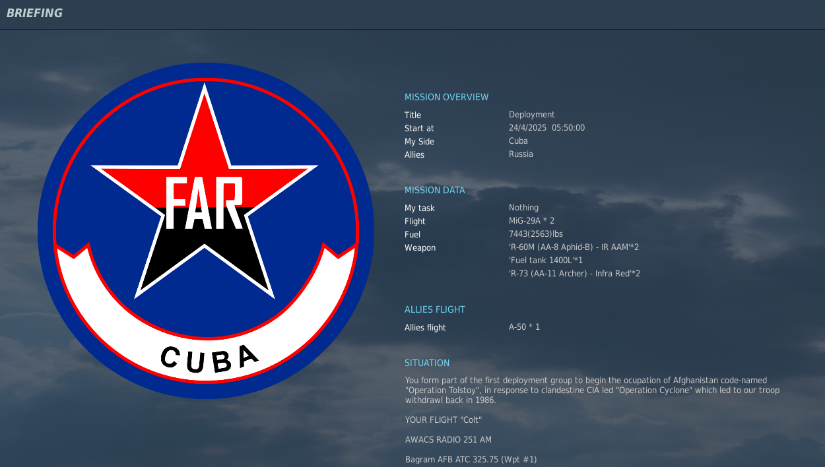Click the Bagram AFB ATC 325.75 line

pos(471,459)
